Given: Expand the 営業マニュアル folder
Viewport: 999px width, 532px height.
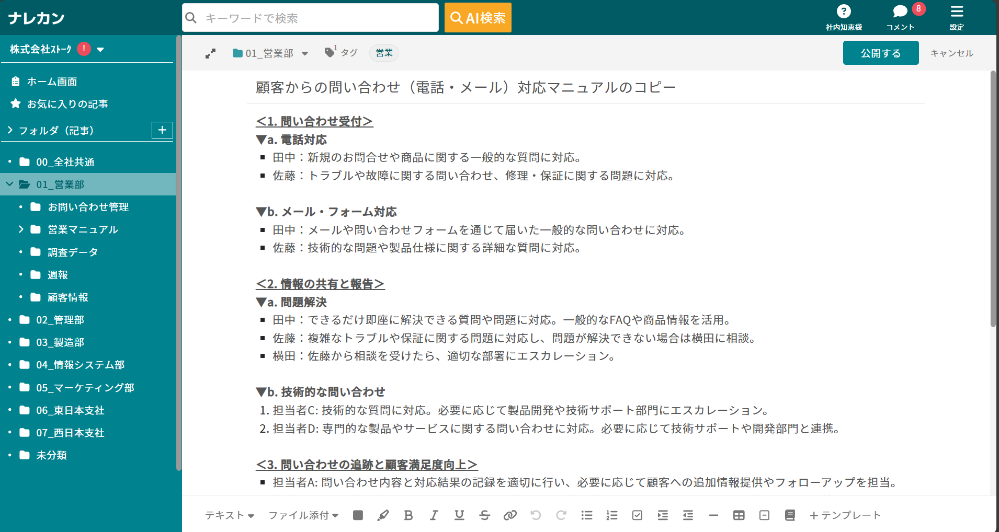Looking at the screenshot, I should coord(21,229).
